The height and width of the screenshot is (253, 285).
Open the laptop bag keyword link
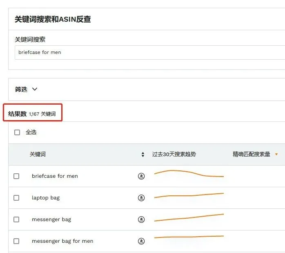tap(46, 198)
